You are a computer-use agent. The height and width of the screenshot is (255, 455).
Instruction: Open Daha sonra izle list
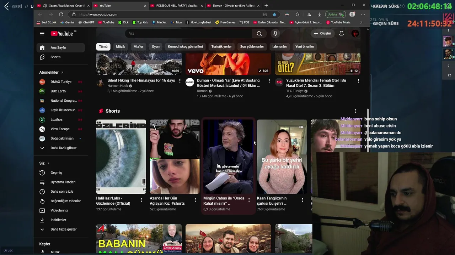coord(60,192)
